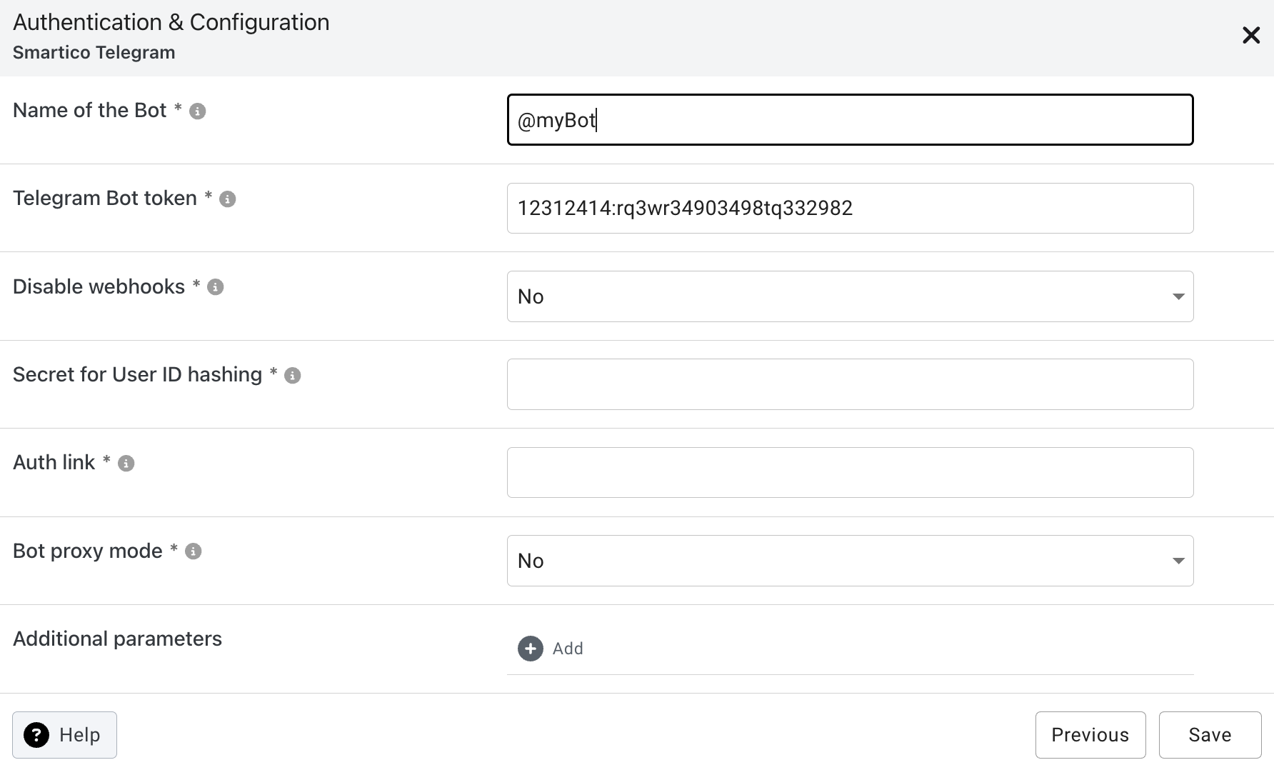1274x770 pixels.
Task: Click info icon beside Bot proxy mode
Action: point(193,551)
